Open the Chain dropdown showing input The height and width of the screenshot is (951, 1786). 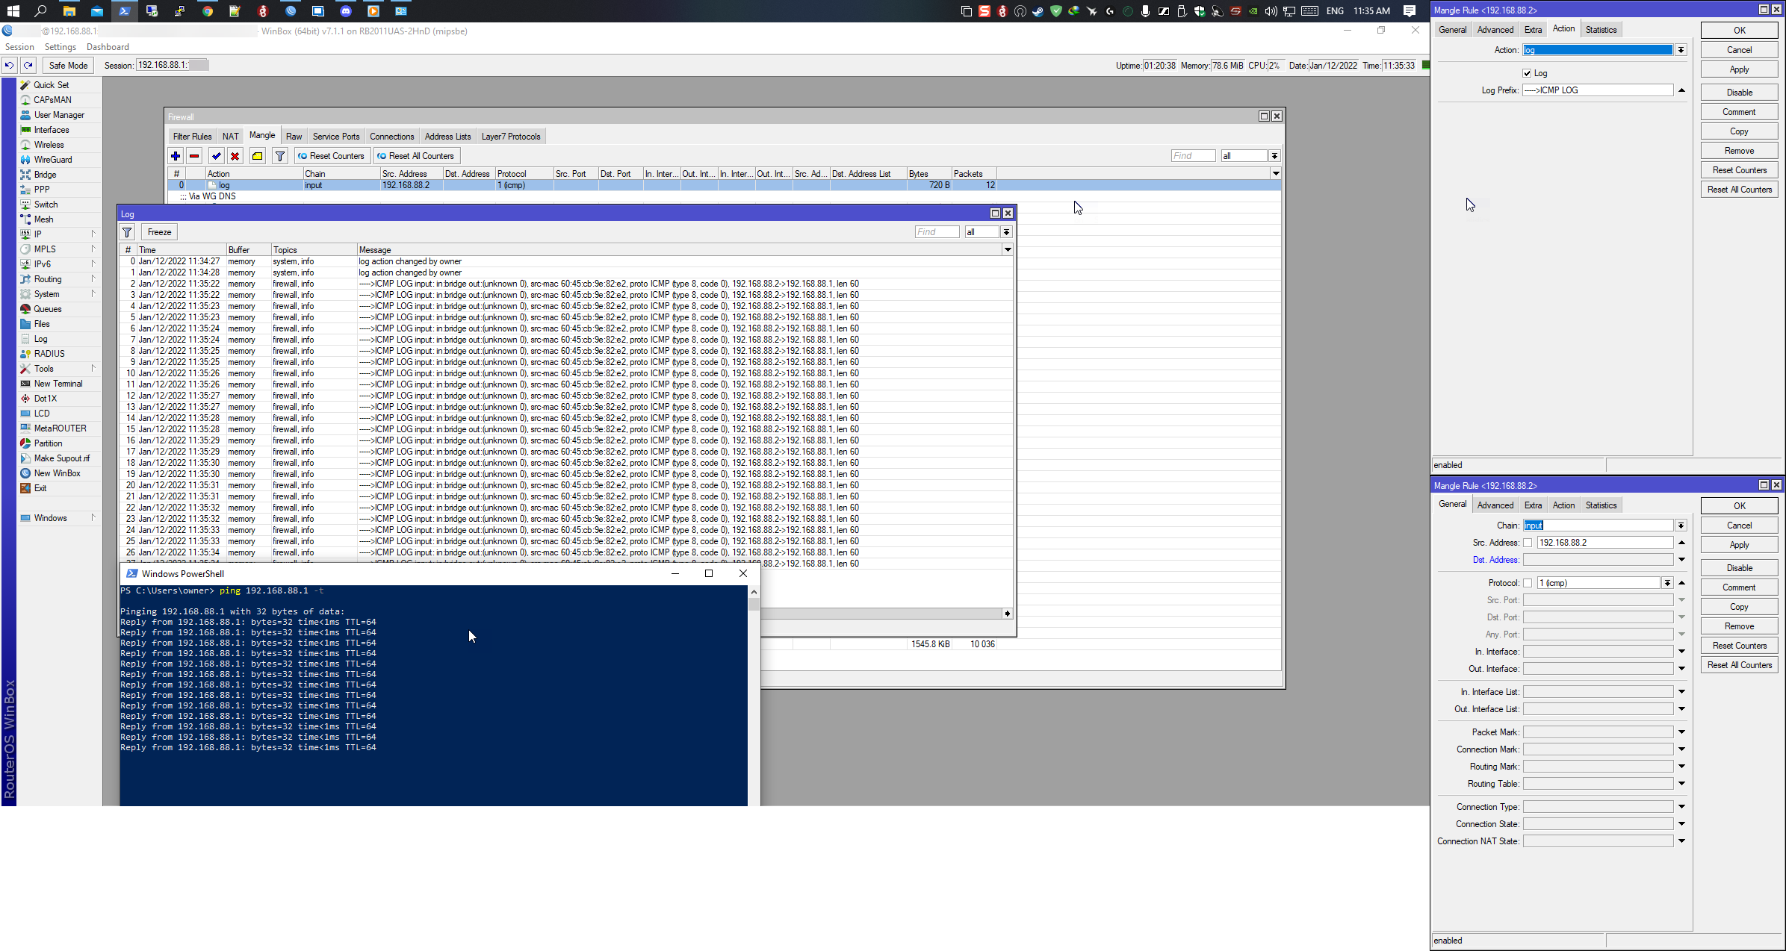coord(1681,526)
